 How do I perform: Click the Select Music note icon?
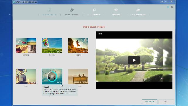point(94,10)
